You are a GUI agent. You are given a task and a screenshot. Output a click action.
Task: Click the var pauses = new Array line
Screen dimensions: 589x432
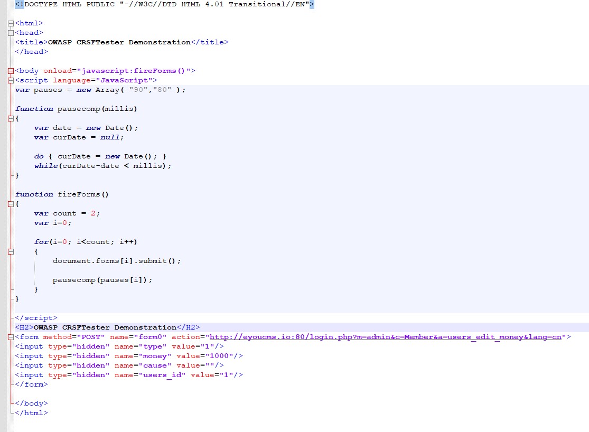100,90
